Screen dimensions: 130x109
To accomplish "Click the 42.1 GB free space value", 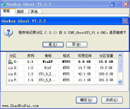I will tap(85, 74).
